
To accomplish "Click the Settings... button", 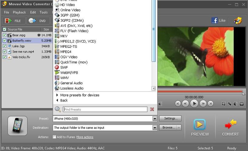I will point(170,118).
